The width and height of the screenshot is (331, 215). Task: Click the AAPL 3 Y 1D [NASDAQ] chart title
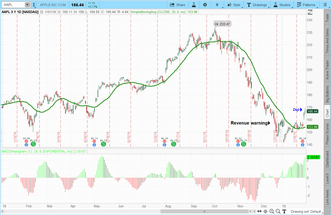pos(20,12)
